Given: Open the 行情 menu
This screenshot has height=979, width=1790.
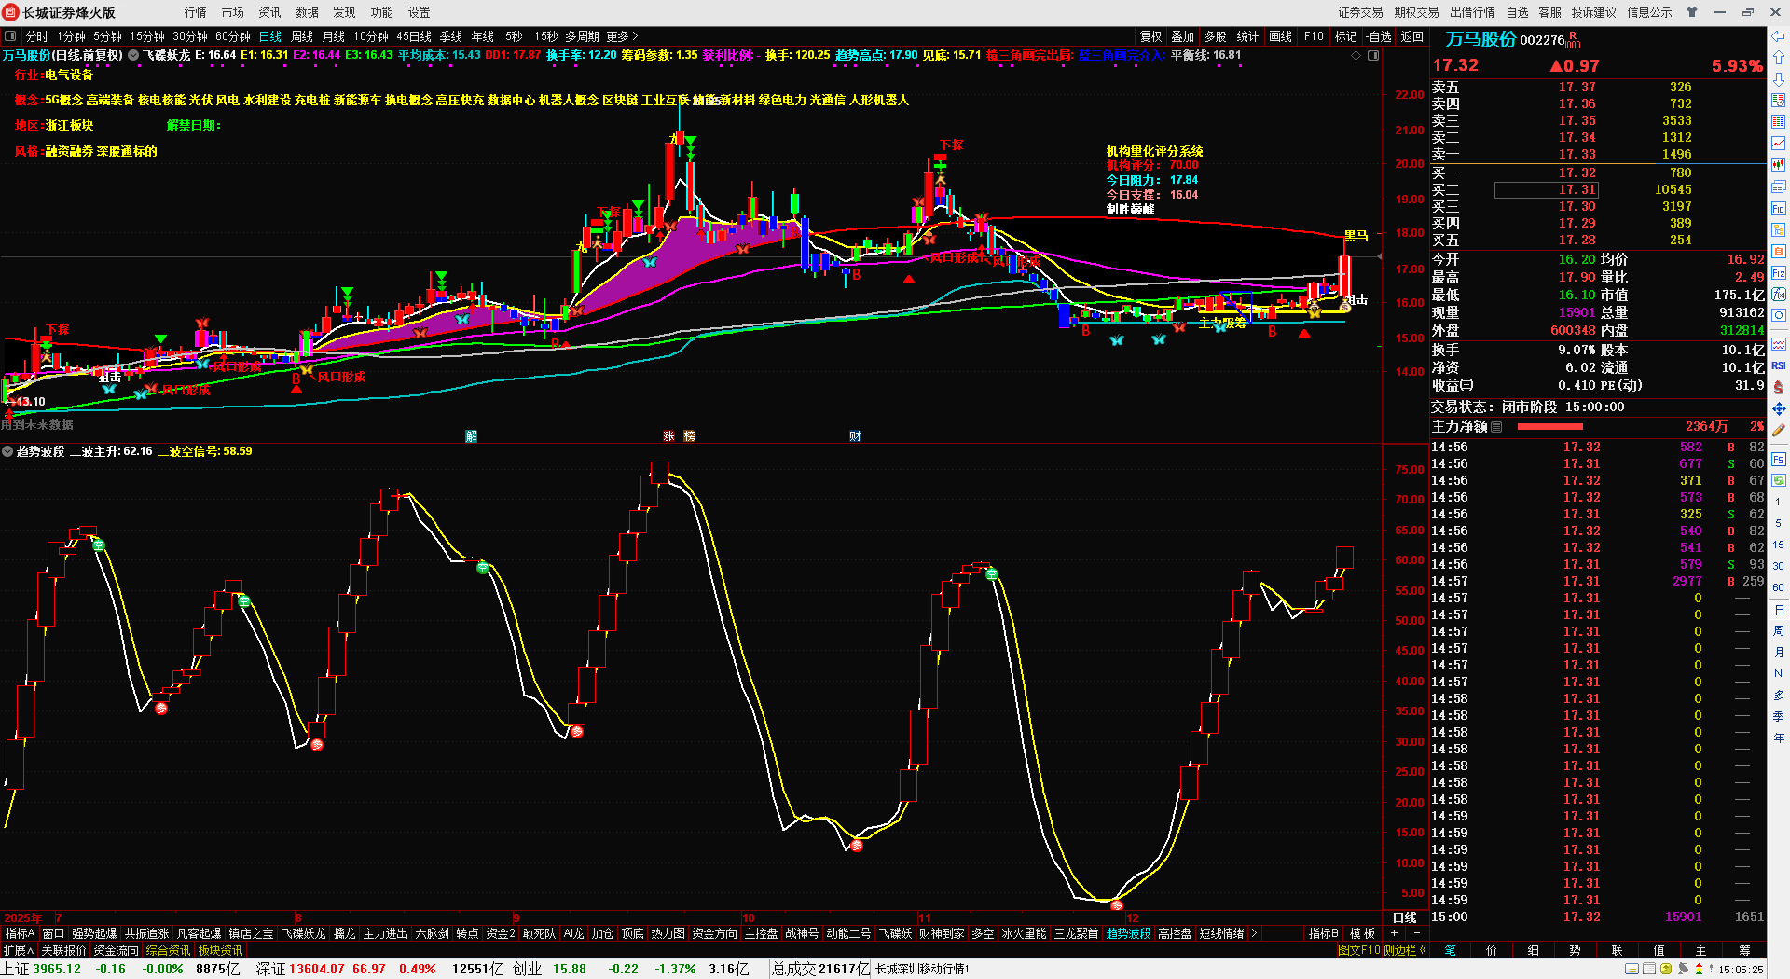Looking at the screenshot, I should click(196, 12).
